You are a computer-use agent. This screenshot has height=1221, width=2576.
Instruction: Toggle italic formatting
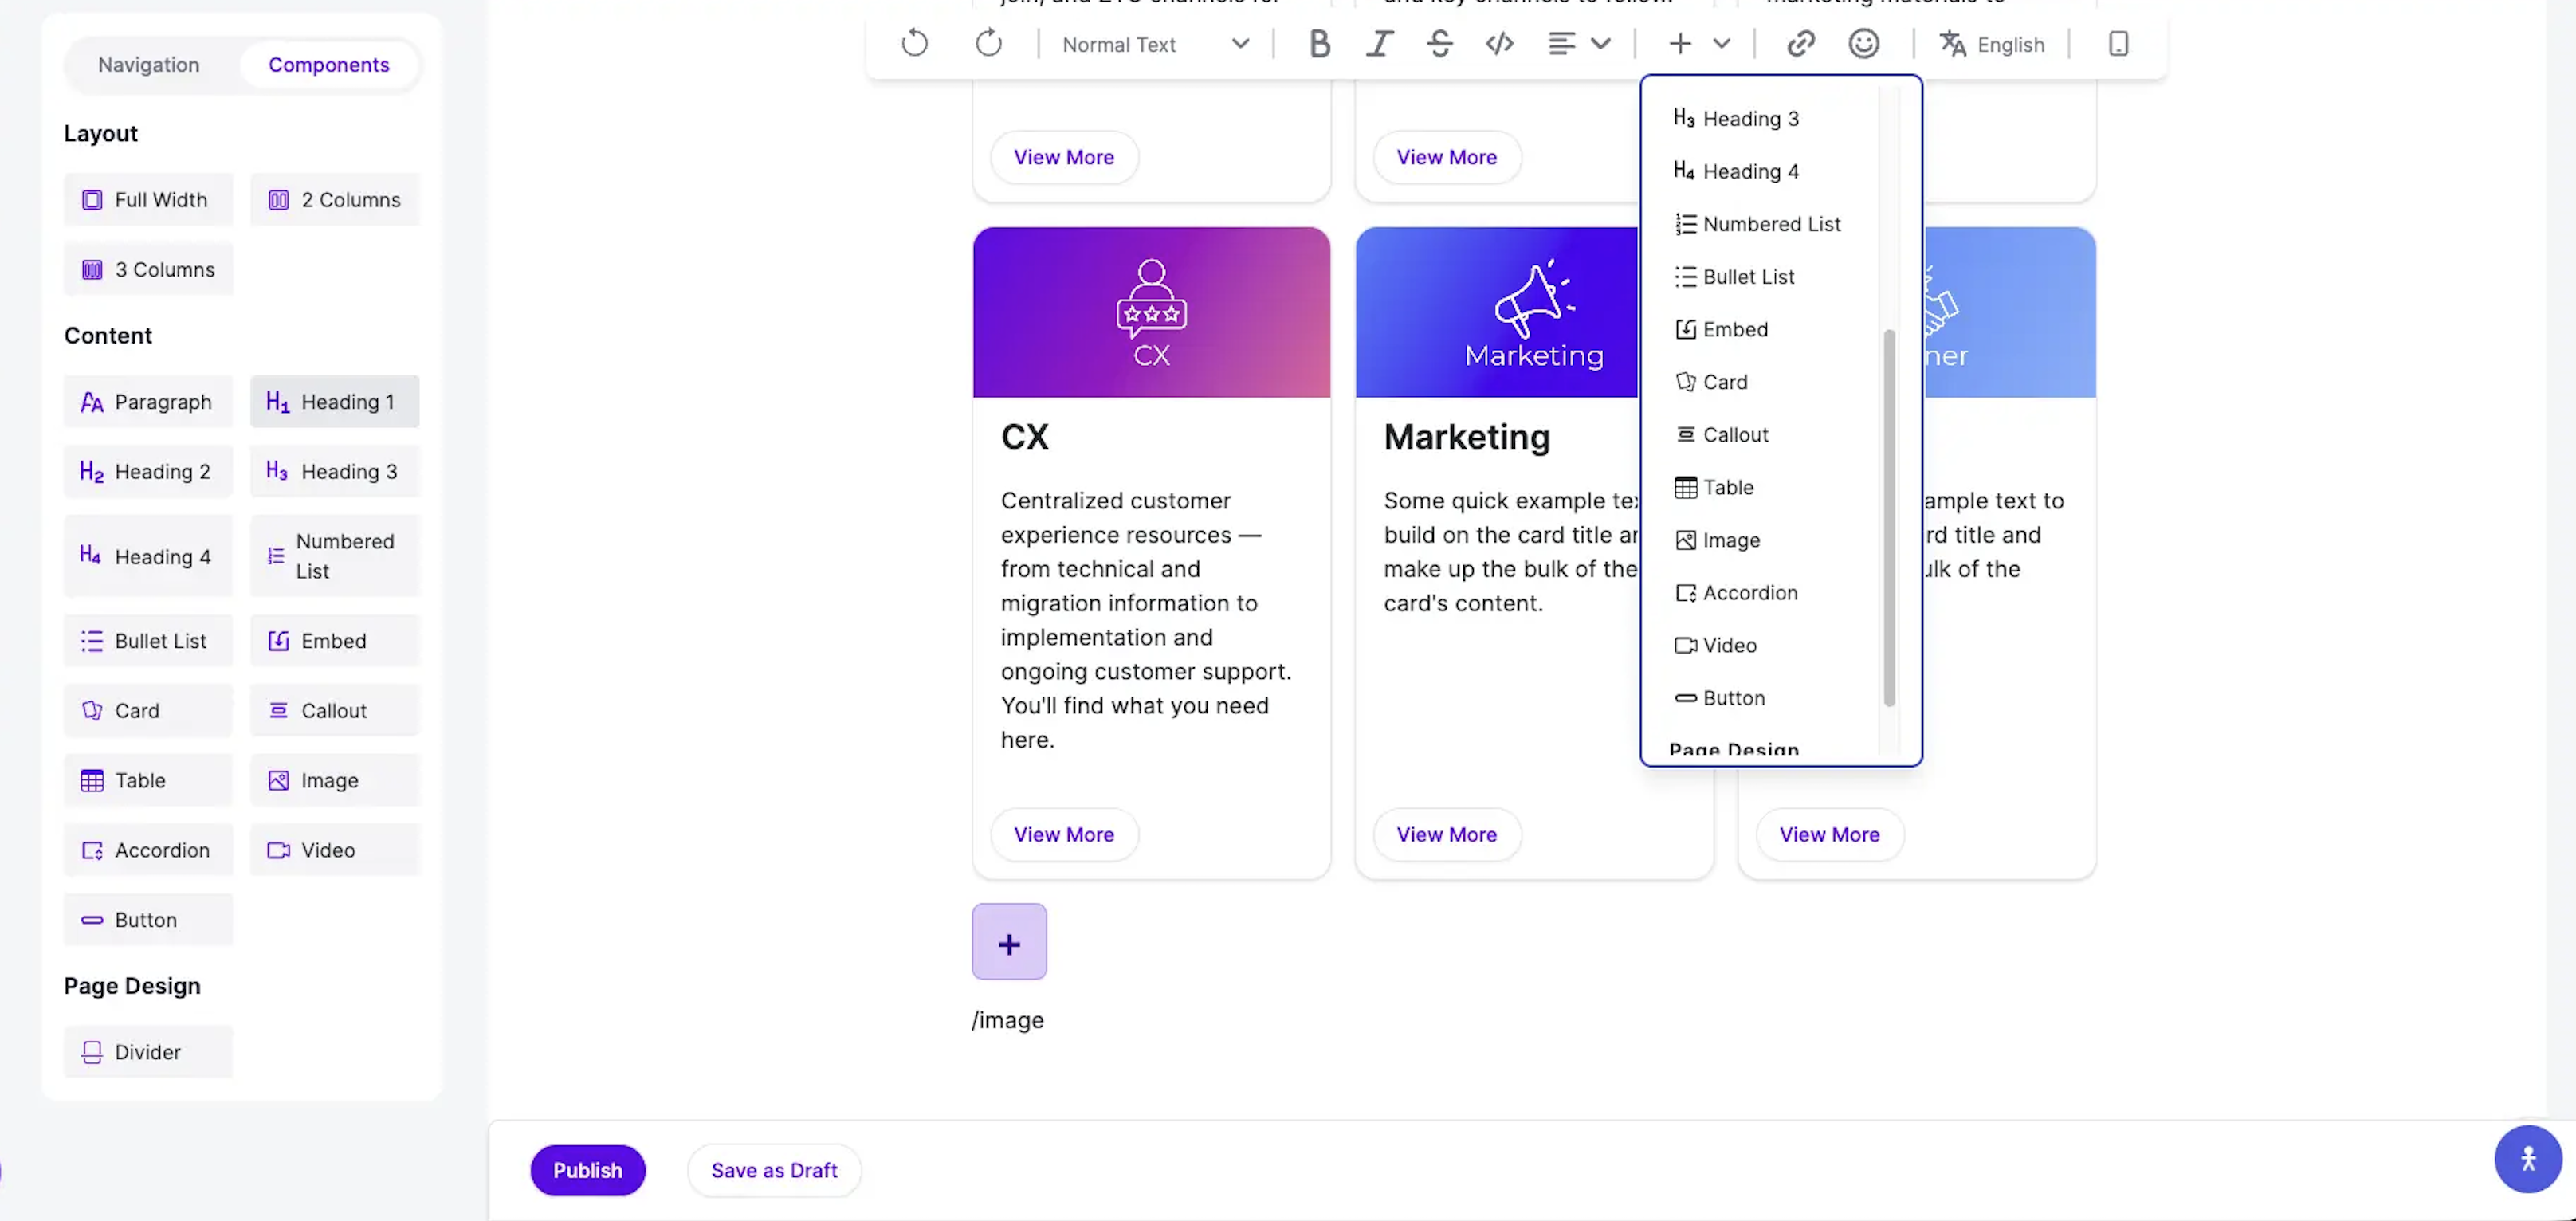1380,44
